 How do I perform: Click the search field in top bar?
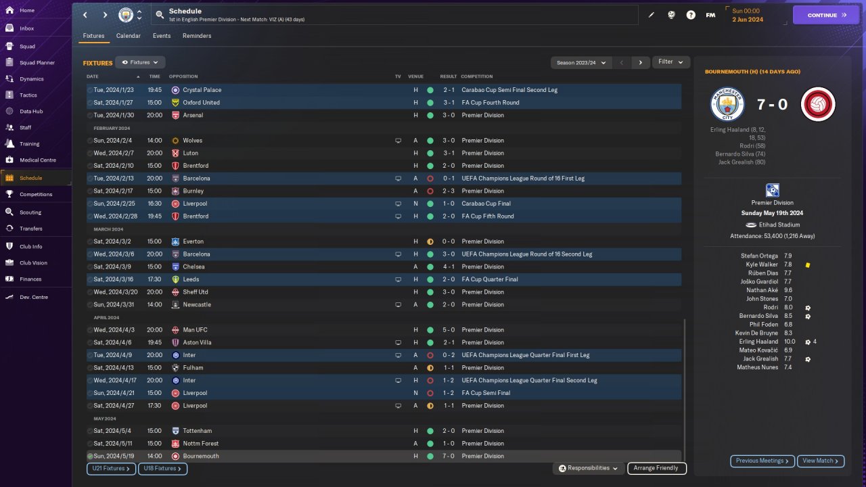tap(395, 15)
